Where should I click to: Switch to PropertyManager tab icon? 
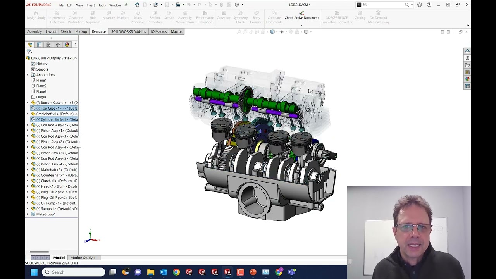39,45
